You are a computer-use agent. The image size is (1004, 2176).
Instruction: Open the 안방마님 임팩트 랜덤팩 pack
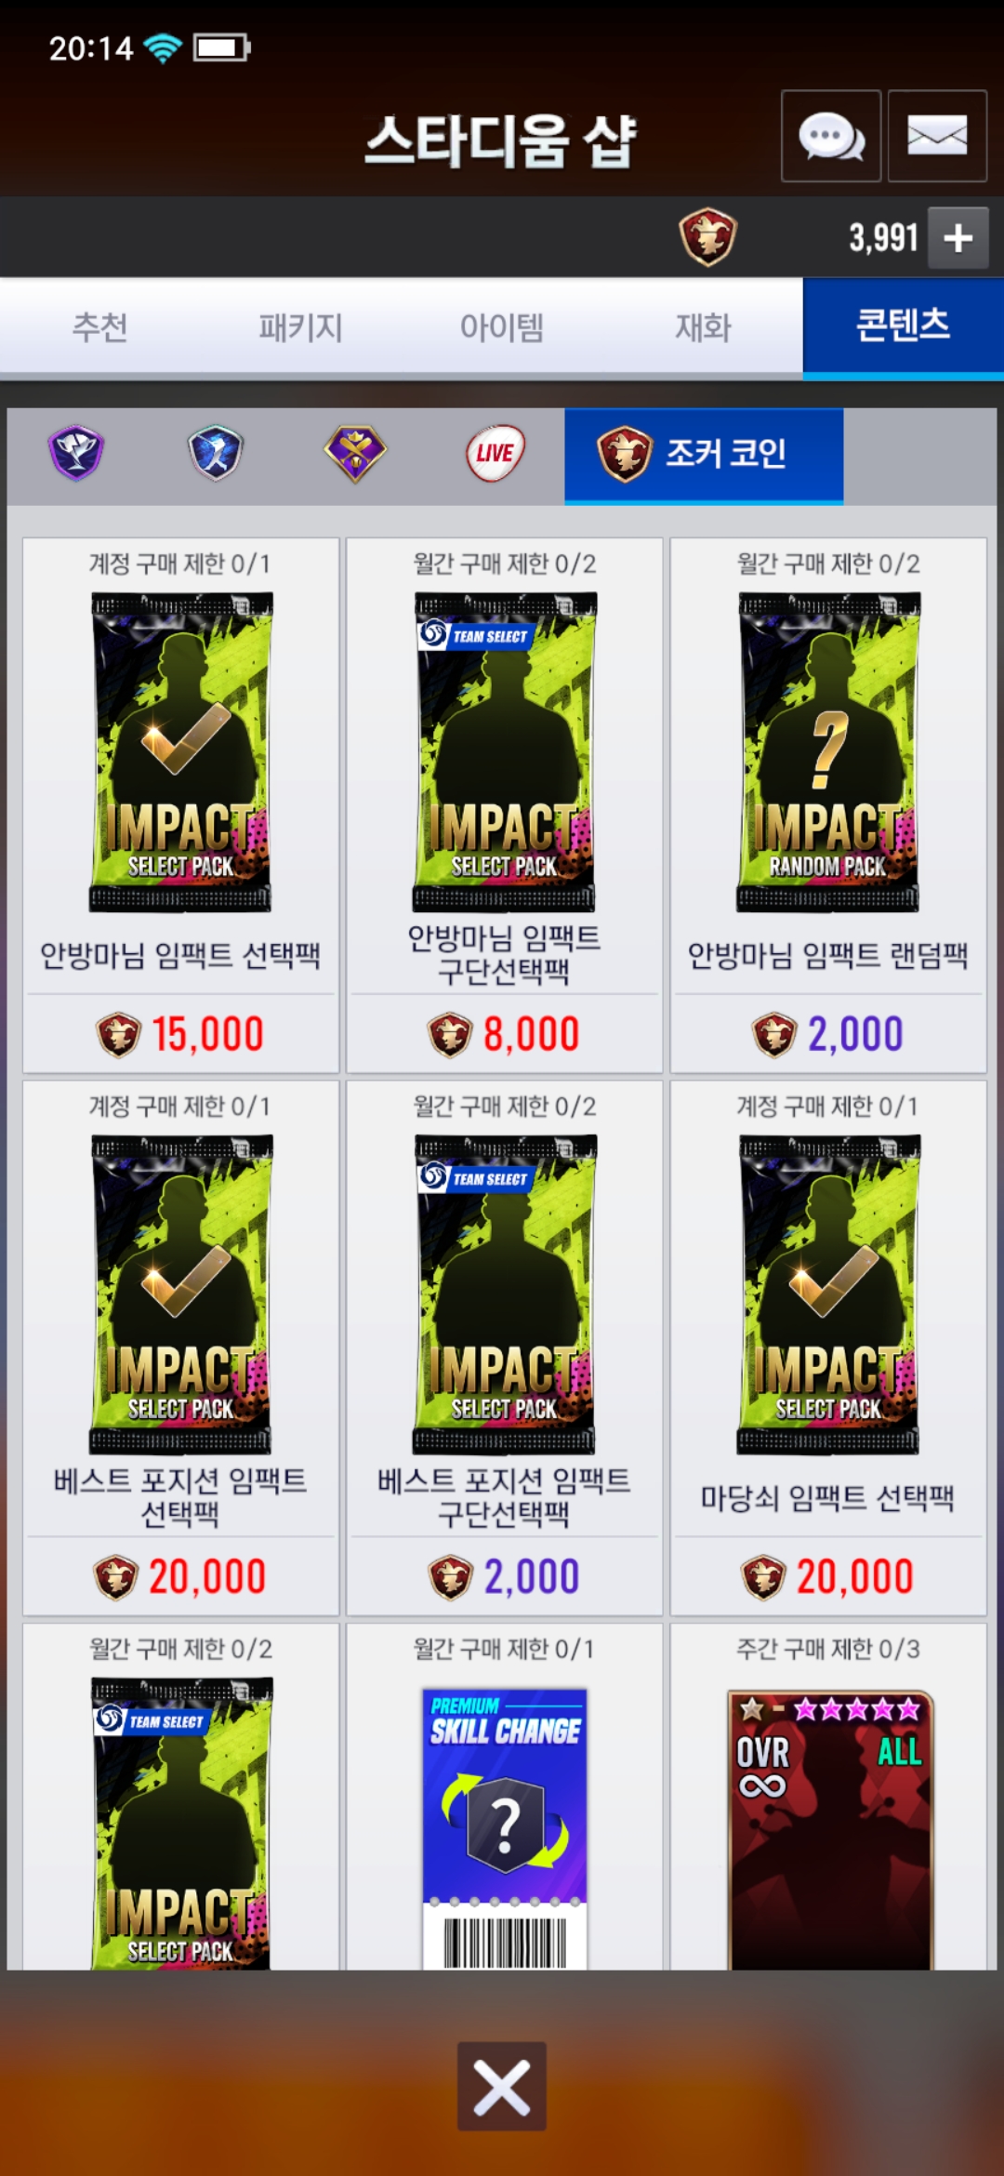pos(828,805)
